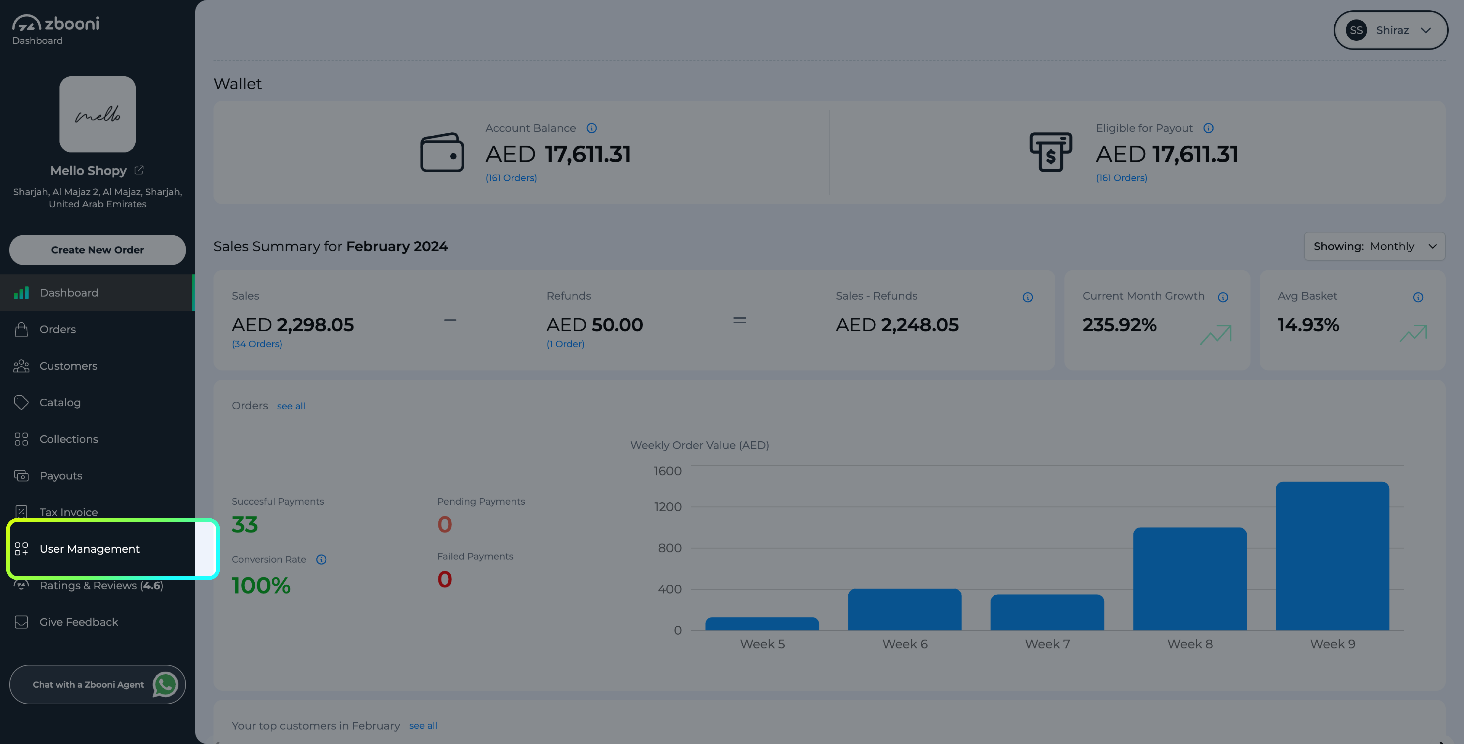Go to the Payouts menu item
This screenshot has width=1464, height=744.
click(x=97, y=476)
